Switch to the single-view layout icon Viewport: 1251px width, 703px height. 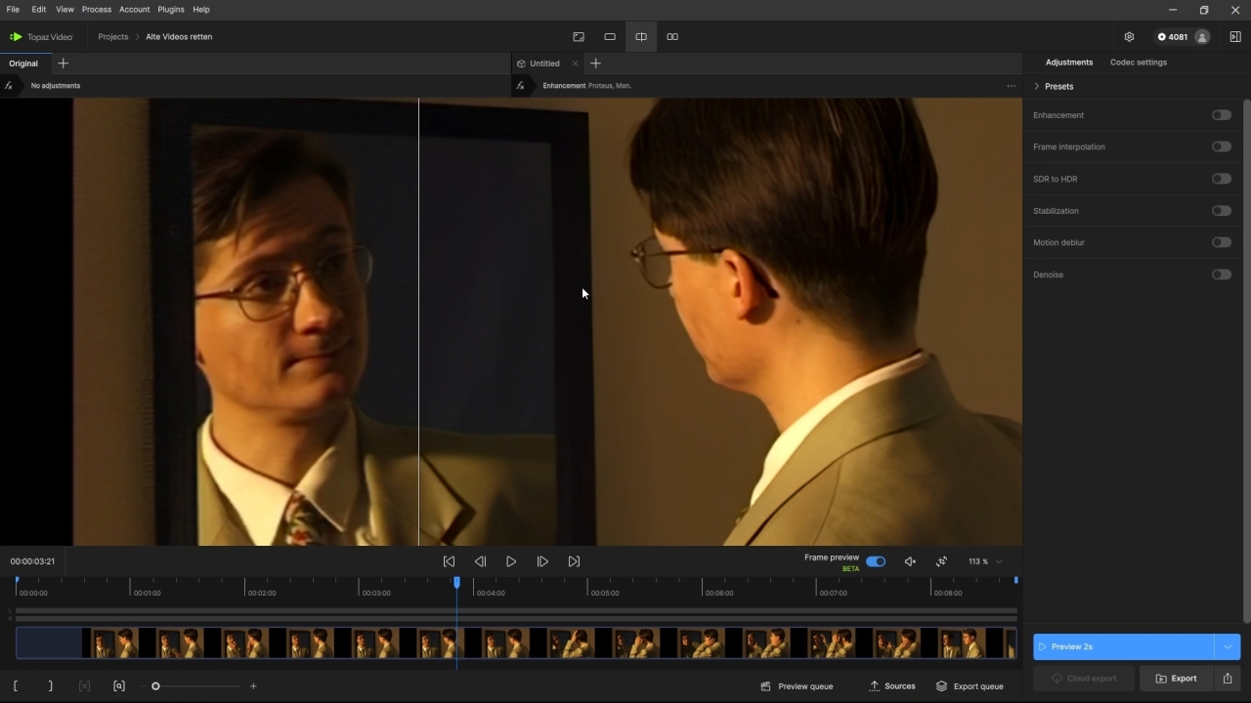pyautogui.click(x=610, y=37)
